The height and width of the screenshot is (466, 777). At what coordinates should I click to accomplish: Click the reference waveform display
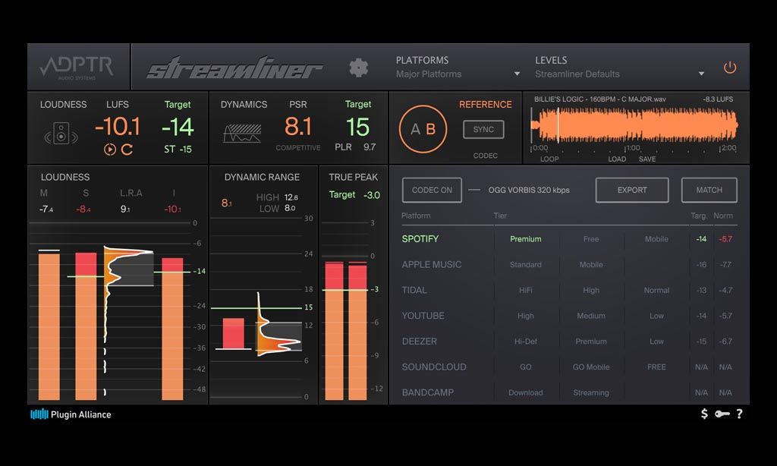click(634, 125)
